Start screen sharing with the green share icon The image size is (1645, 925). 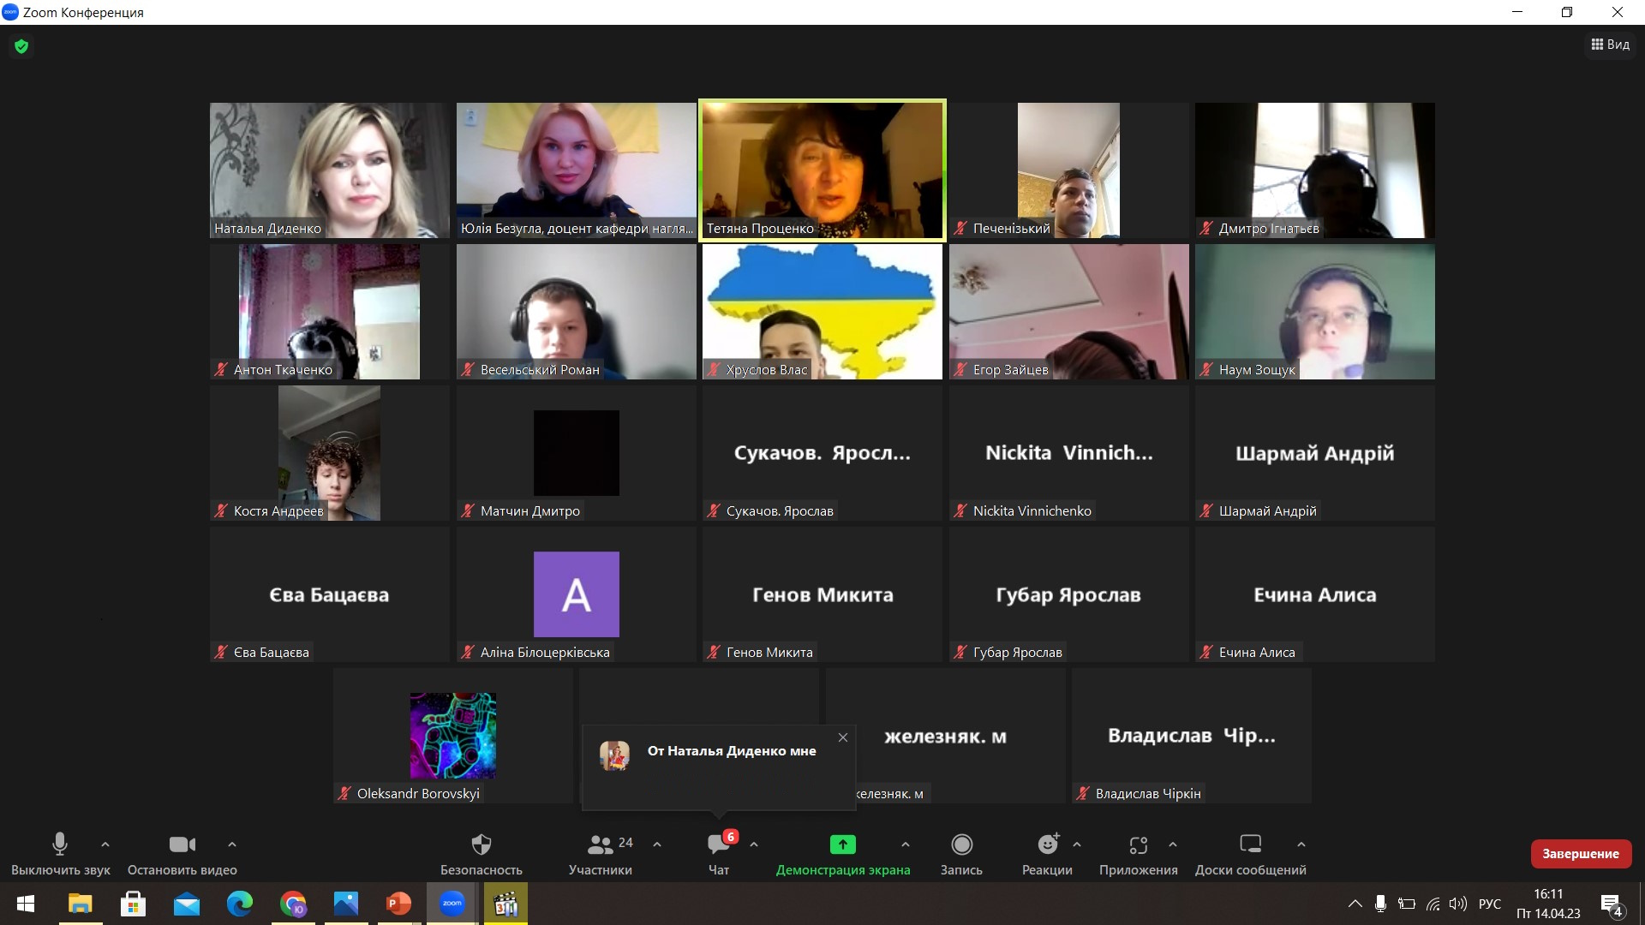click(842, 845)
